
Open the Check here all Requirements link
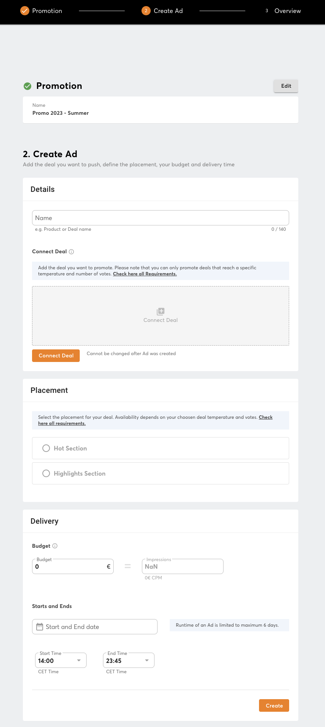(145, 274)
